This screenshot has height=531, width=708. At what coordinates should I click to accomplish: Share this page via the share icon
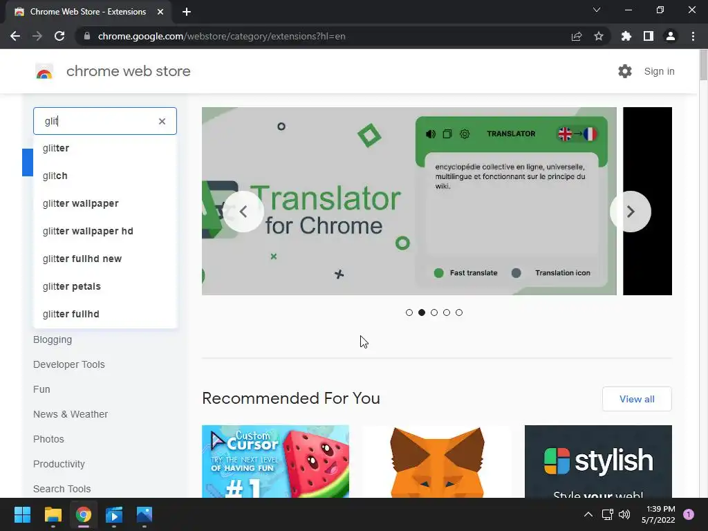tap(577, 36)
